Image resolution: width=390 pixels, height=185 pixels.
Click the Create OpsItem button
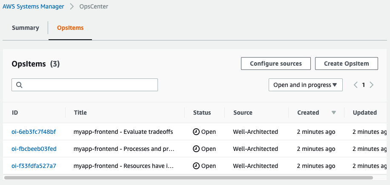point(347,64)
